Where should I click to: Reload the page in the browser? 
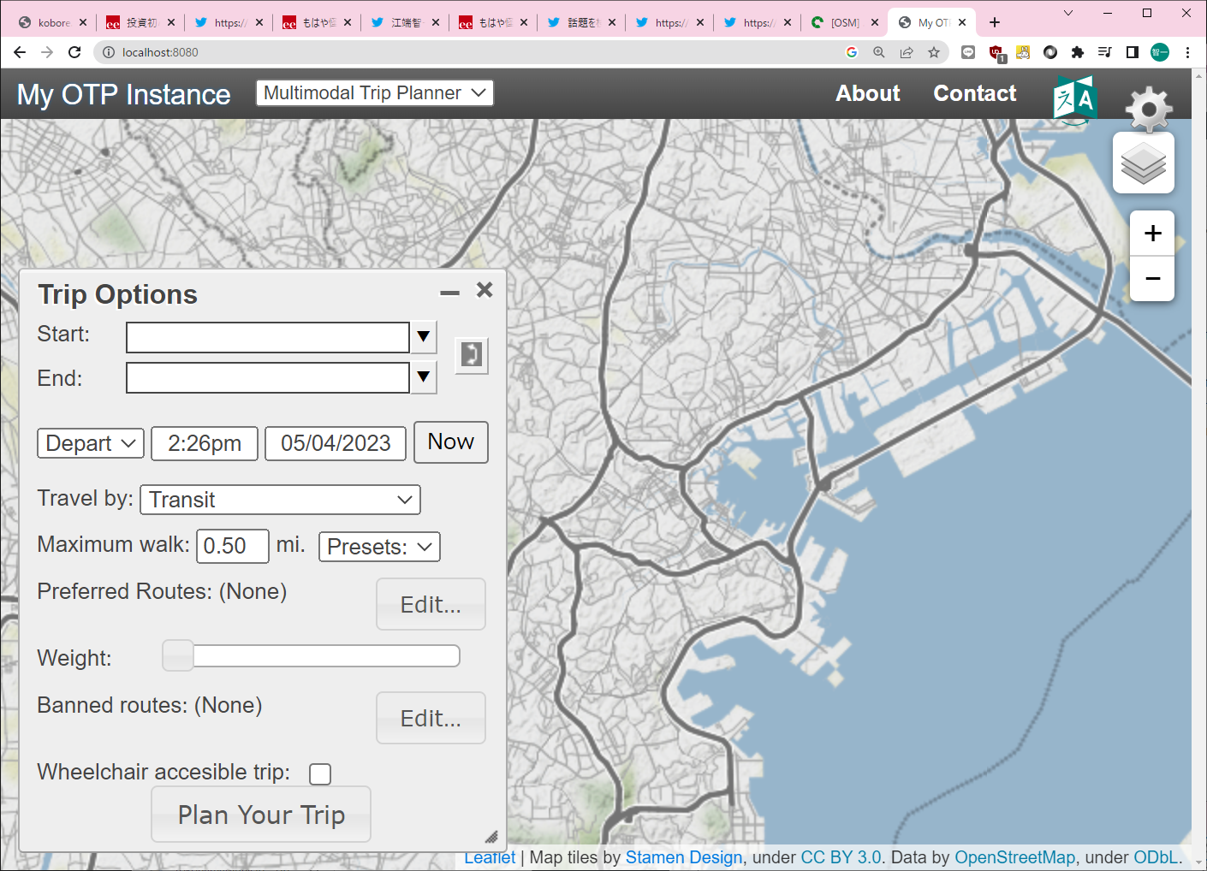[74, 52]
